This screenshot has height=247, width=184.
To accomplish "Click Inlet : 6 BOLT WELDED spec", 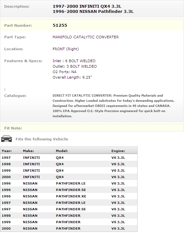I will pyautogui.click(x=74, y=61).
